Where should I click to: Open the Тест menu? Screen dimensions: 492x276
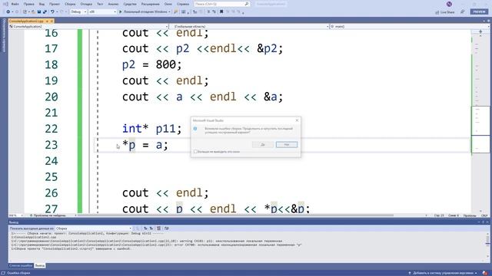(x=100, y=4)
